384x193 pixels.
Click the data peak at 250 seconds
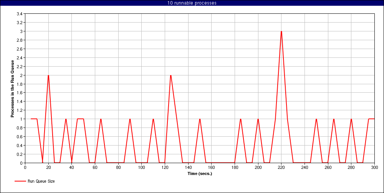[x=316, y=119]
